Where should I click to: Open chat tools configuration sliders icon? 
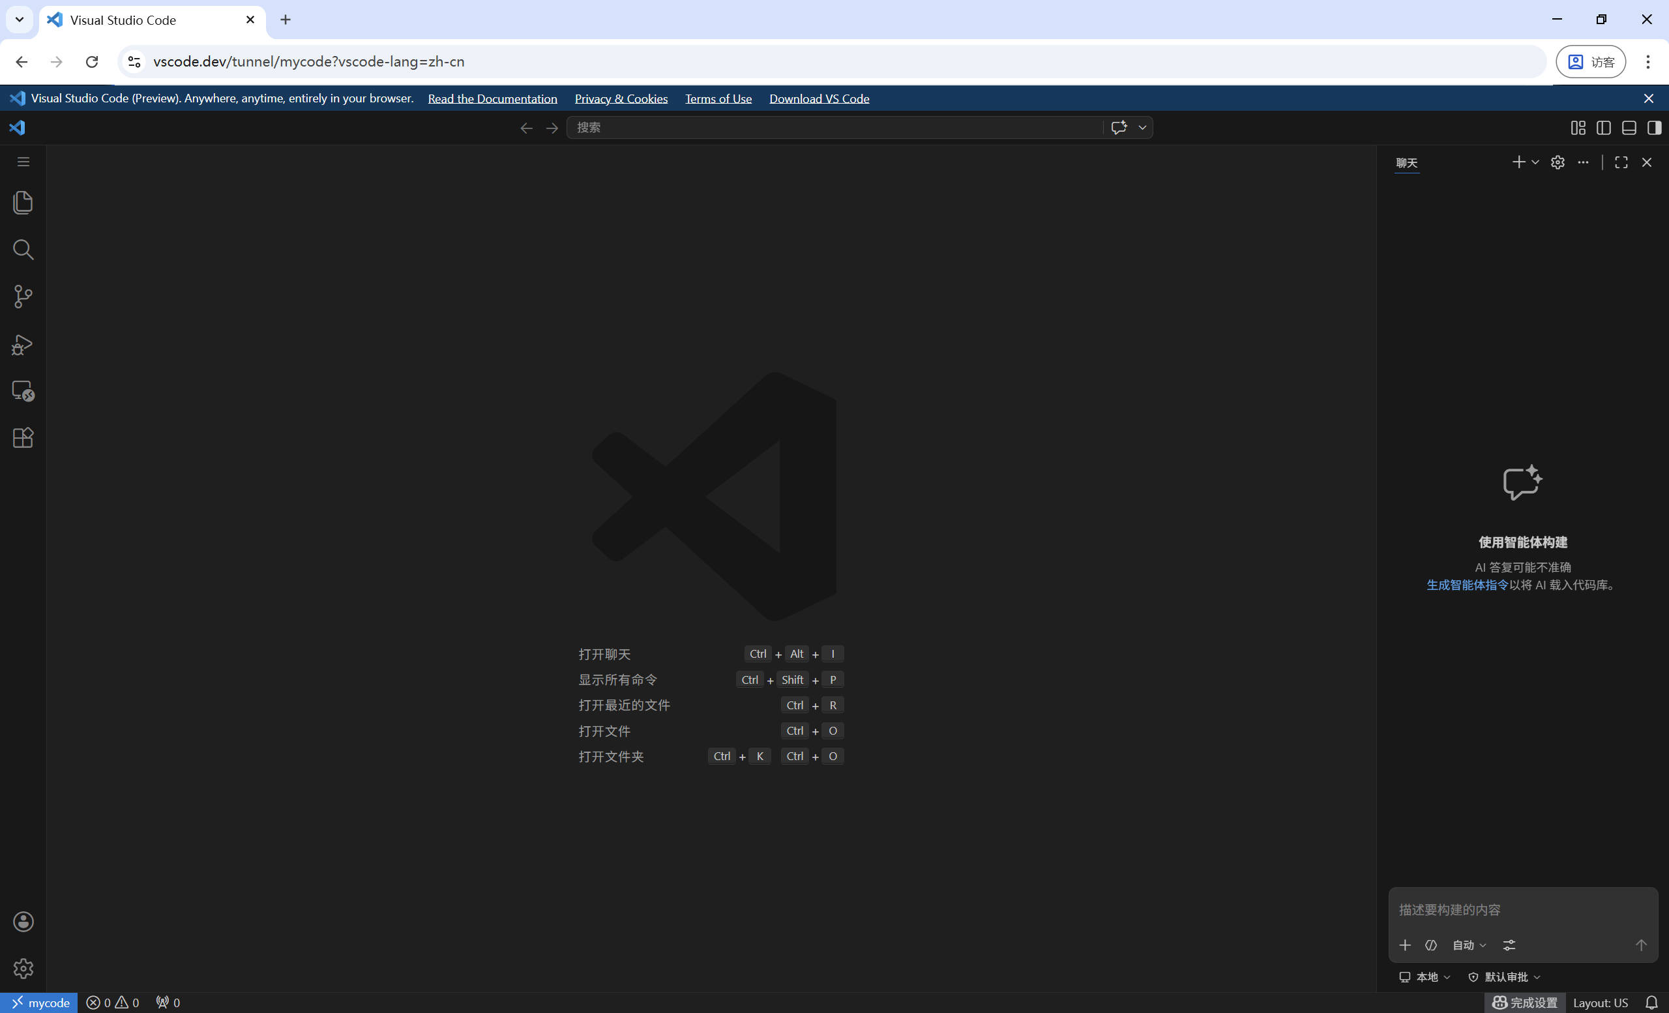click(x=1509, y=945)
